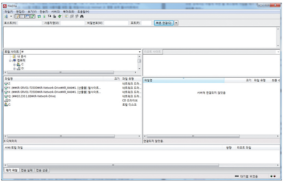Select 내 문서 in local tree
Image resolution: width=283 pixels, height=183 pixels.
(x=22, y=57)
